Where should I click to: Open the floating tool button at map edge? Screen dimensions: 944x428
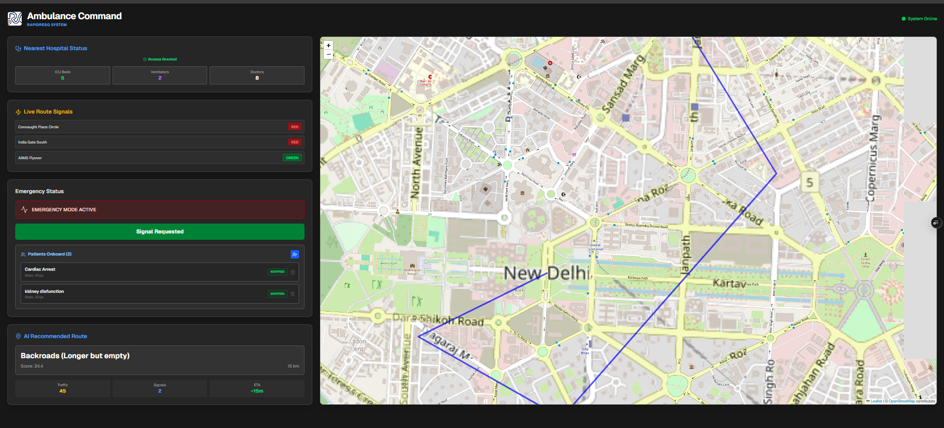(x=936, y=223)
